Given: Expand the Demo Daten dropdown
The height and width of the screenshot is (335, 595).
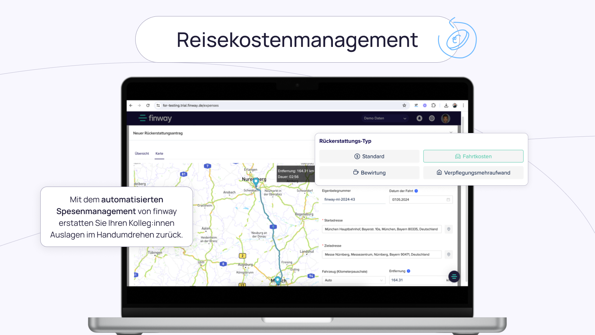Looking at the screenshot, I should (x=385, y=118).
